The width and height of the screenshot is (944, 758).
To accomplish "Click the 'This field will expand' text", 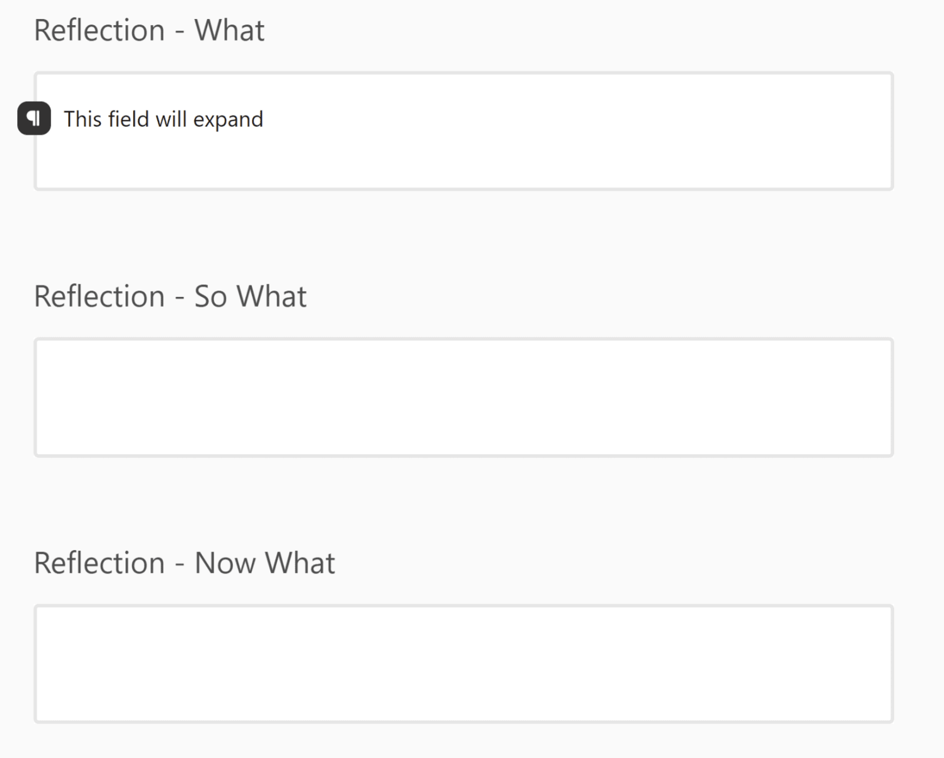I will (163, 119).
